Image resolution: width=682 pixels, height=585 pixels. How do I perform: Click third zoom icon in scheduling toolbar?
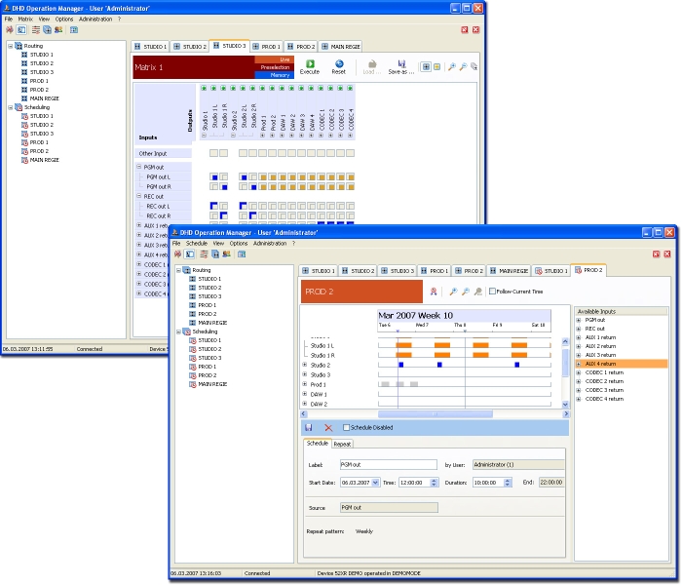[x=477, y=292]
